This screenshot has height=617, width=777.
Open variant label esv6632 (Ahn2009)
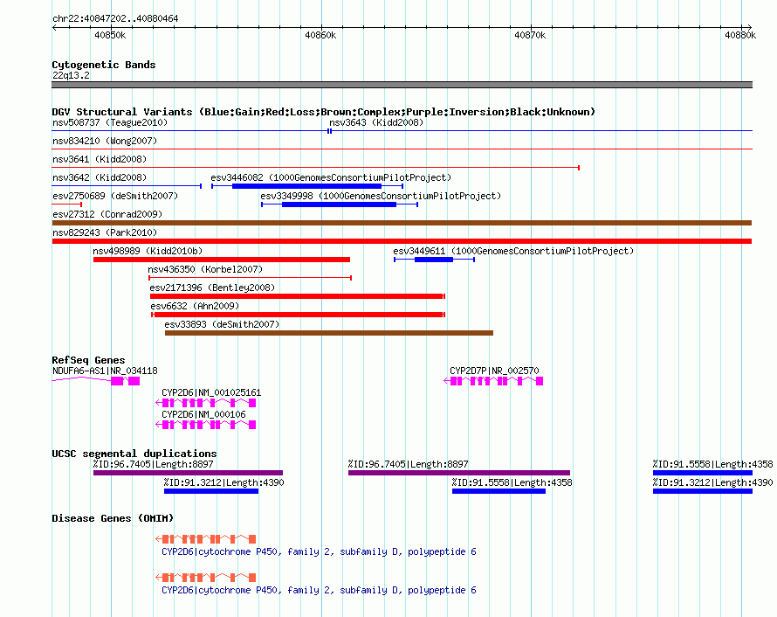pyautogui.click(x=195, y=306)
